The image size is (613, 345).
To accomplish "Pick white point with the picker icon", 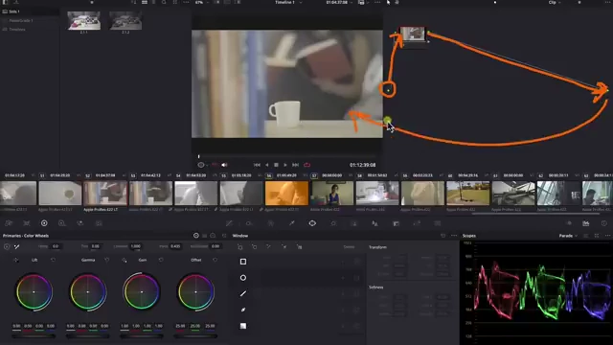I will [17, 246].
